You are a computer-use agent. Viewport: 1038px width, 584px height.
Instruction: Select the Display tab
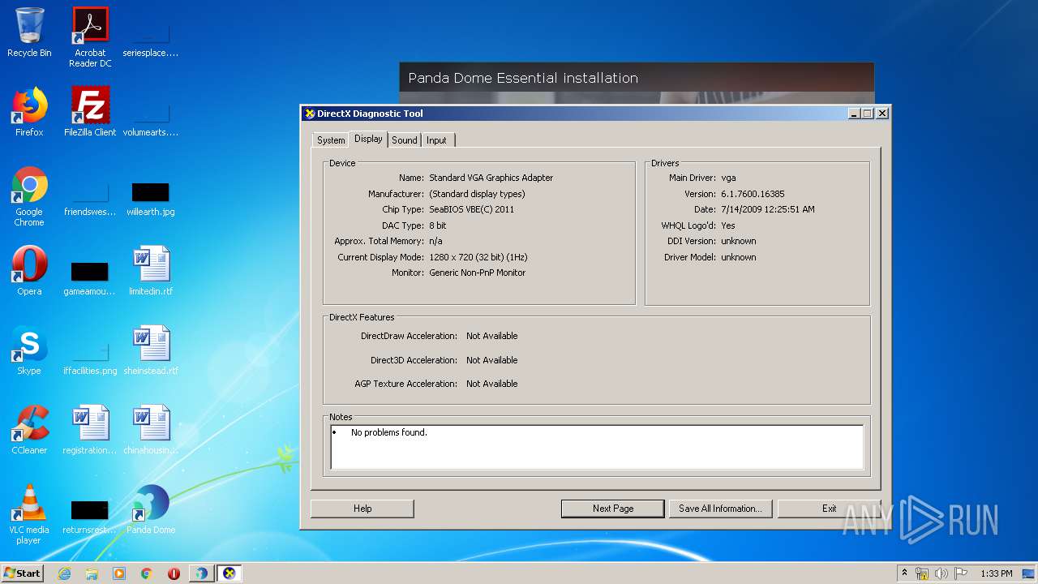point(368,139)
